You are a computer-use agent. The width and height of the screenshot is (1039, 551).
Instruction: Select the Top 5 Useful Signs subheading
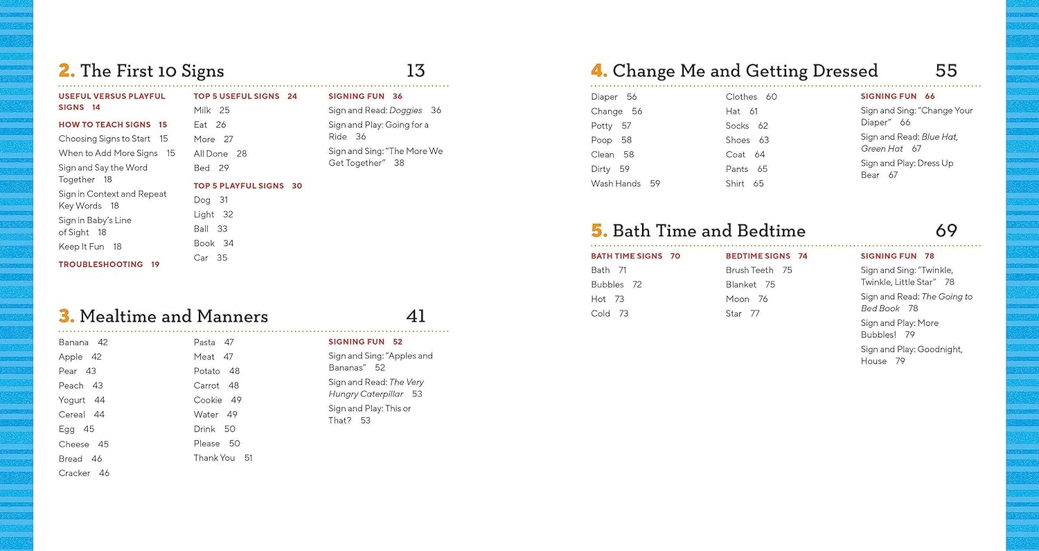tap(245, 96)
